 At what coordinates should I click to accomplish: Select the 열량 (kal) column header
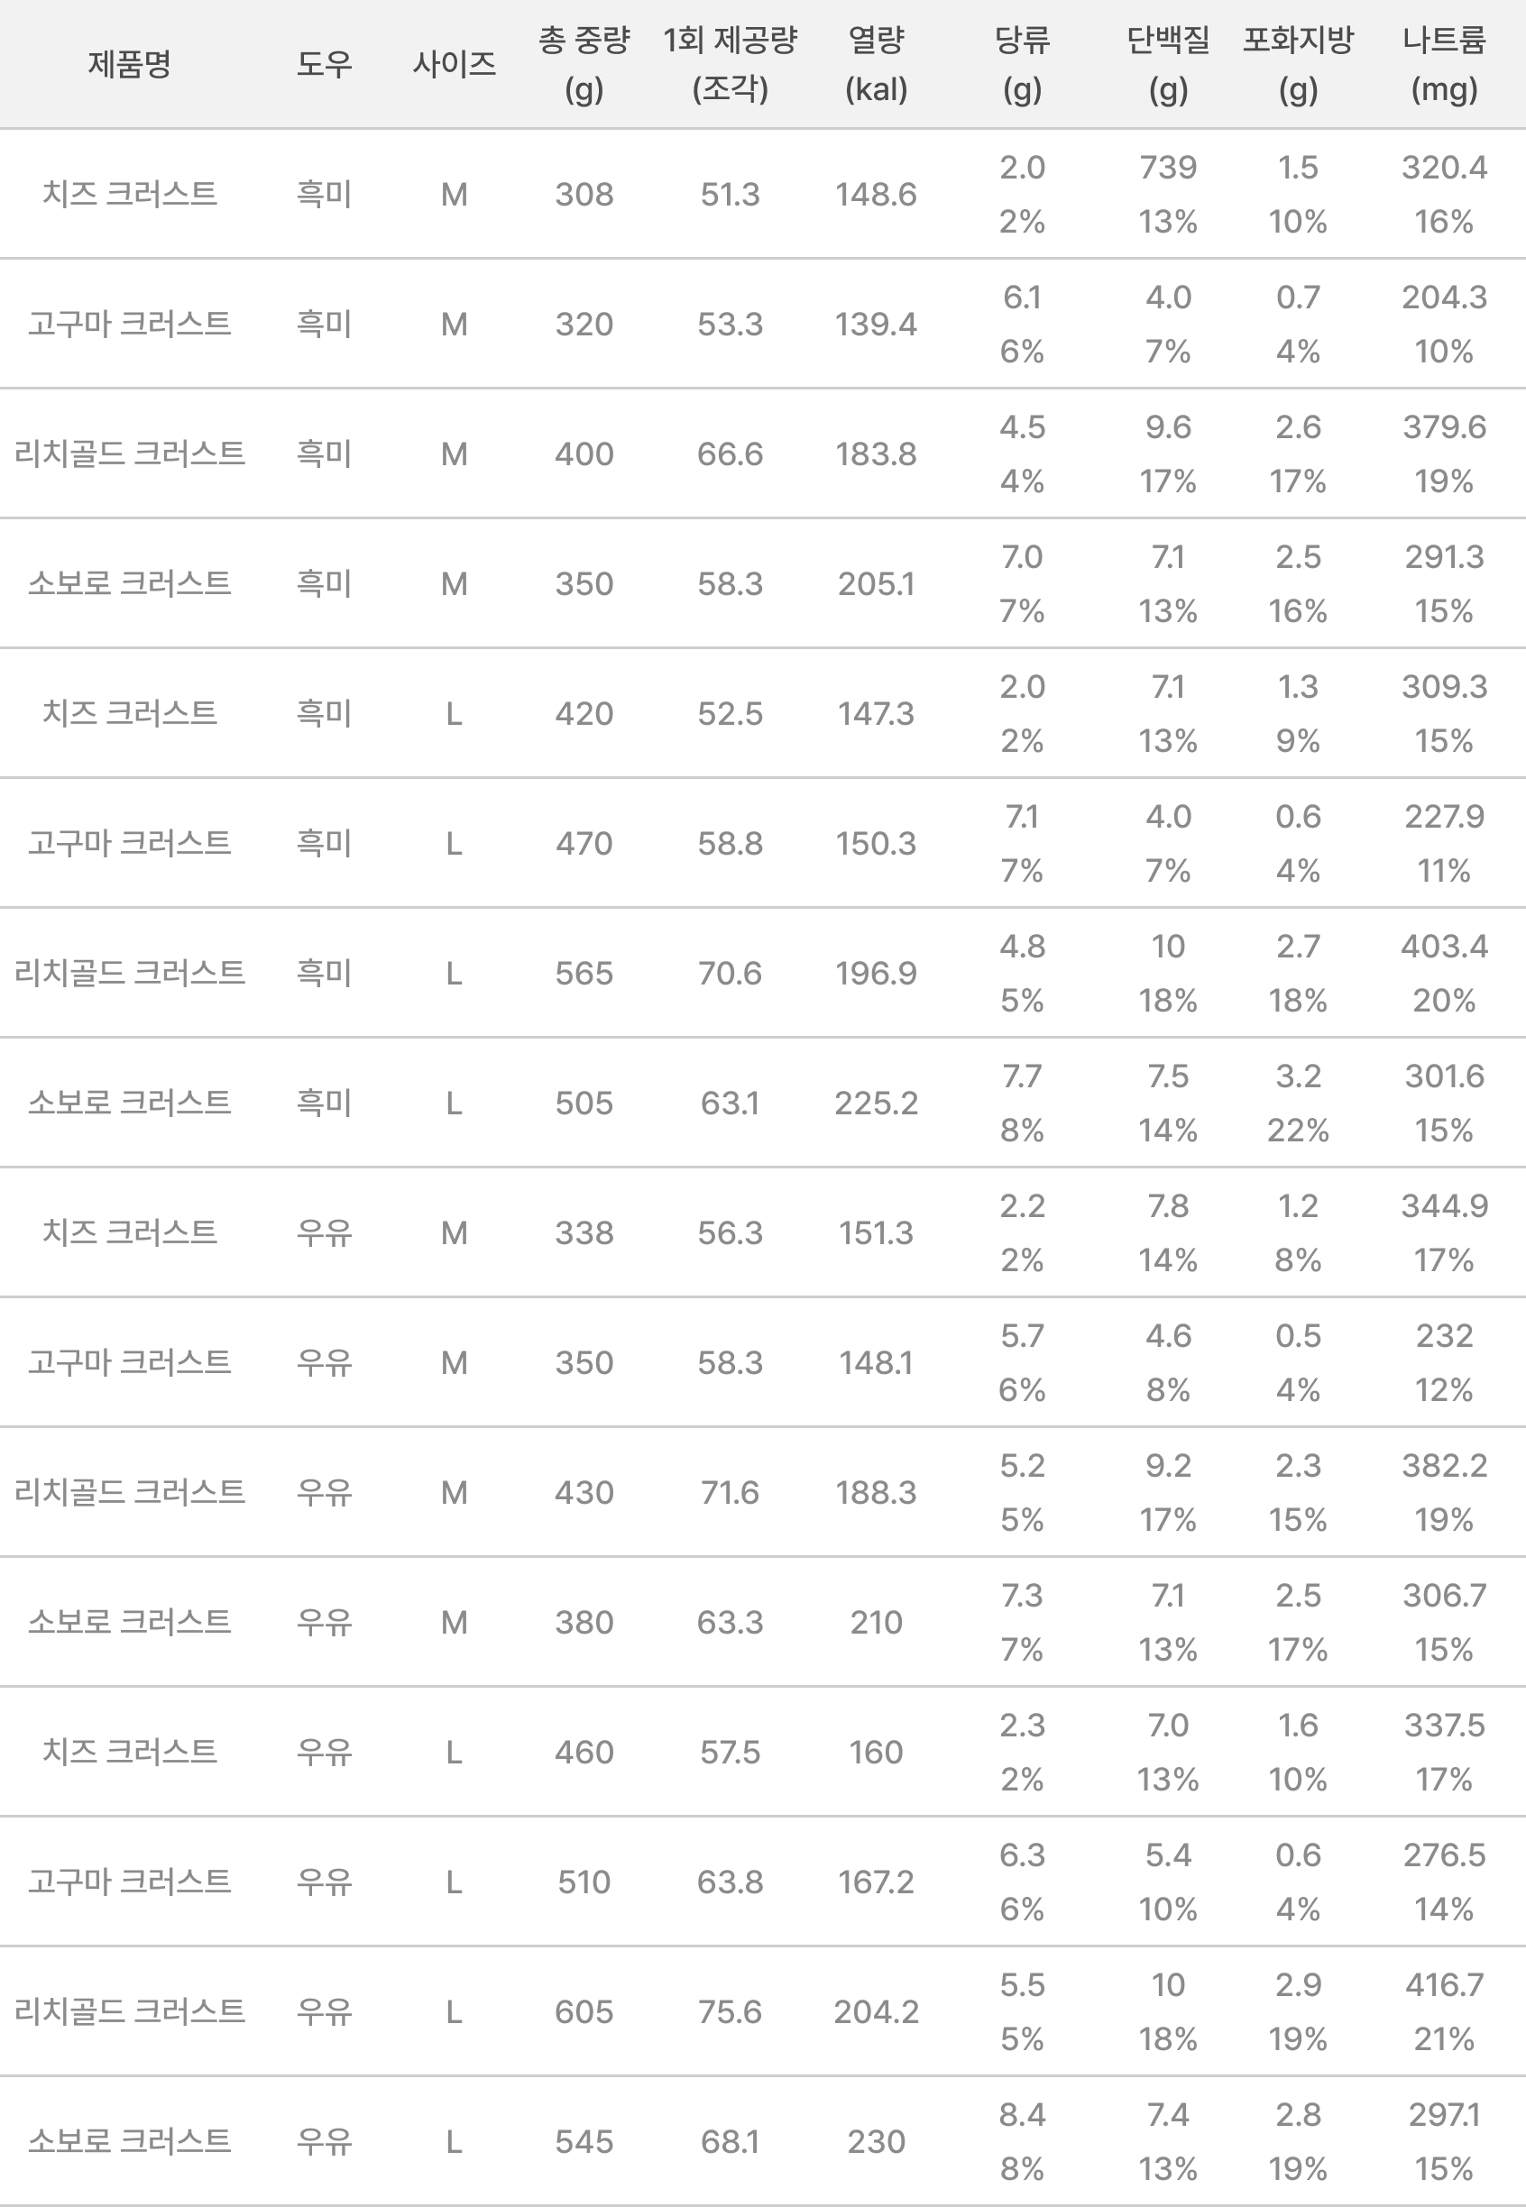[876, 64]
